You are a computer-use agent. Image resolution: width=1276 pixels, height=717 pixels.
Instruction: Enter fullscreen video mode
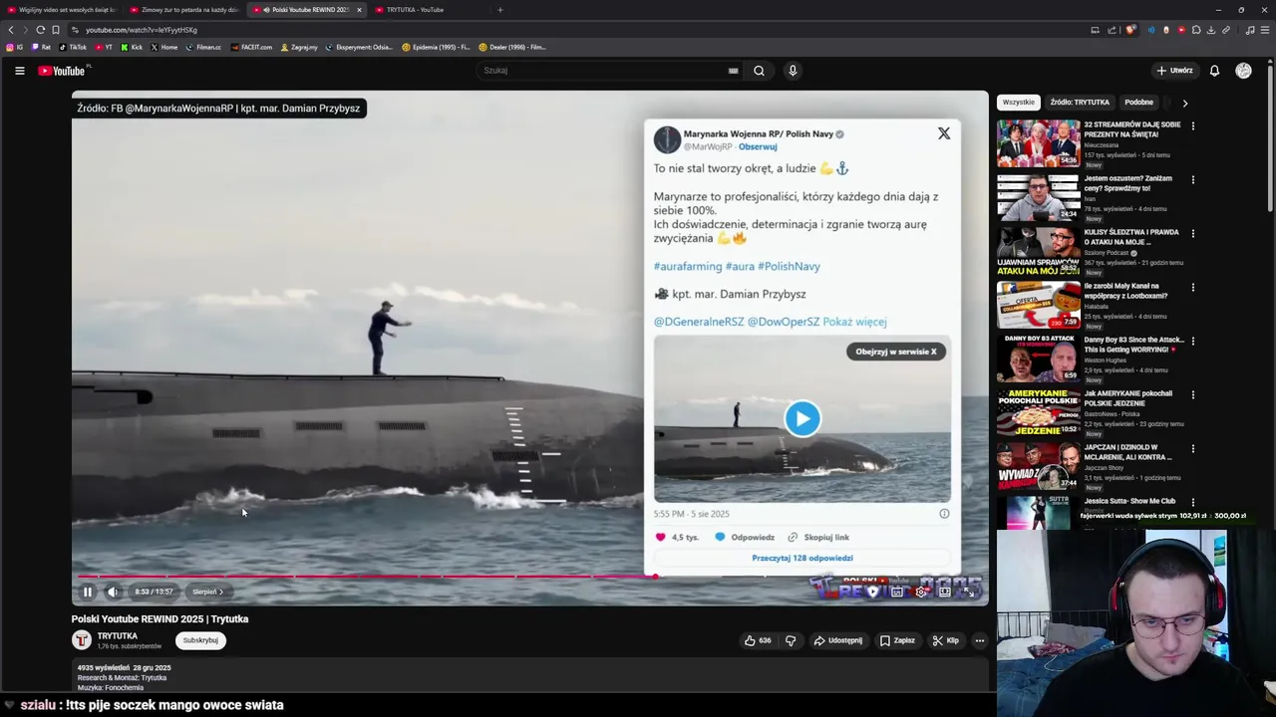coord(969,592)
